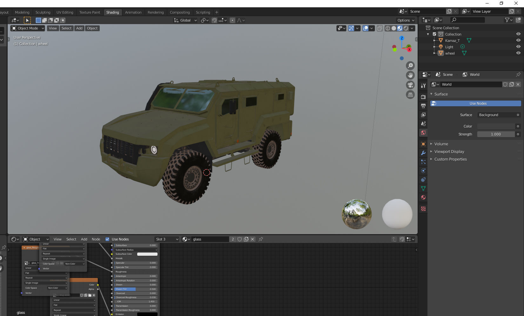This screenshot has height=316, width=524.
Task: Expand the Volume panel
Action: [x=441, y=144]
